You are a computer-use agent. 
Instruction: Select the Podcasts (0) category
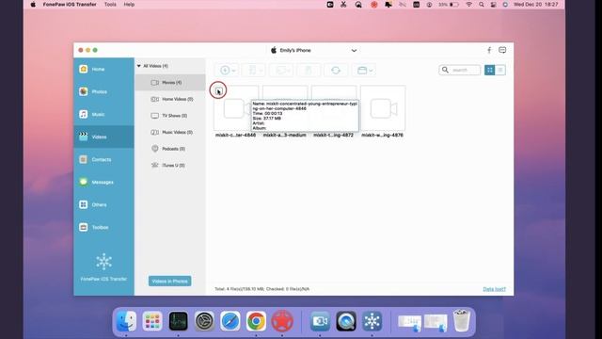170,149
